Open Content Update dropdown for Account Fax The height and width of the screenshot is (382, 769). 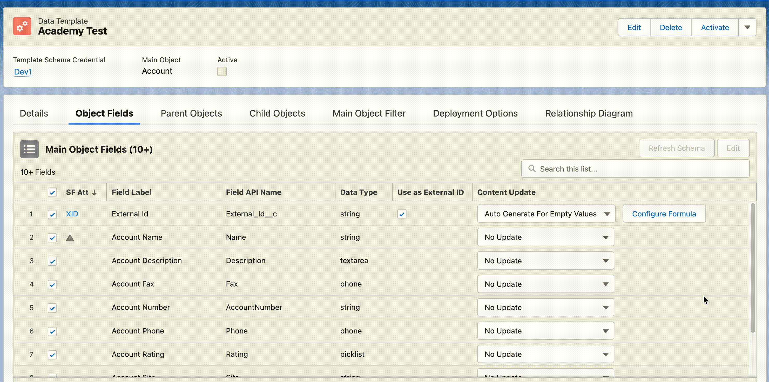point(545,284)
